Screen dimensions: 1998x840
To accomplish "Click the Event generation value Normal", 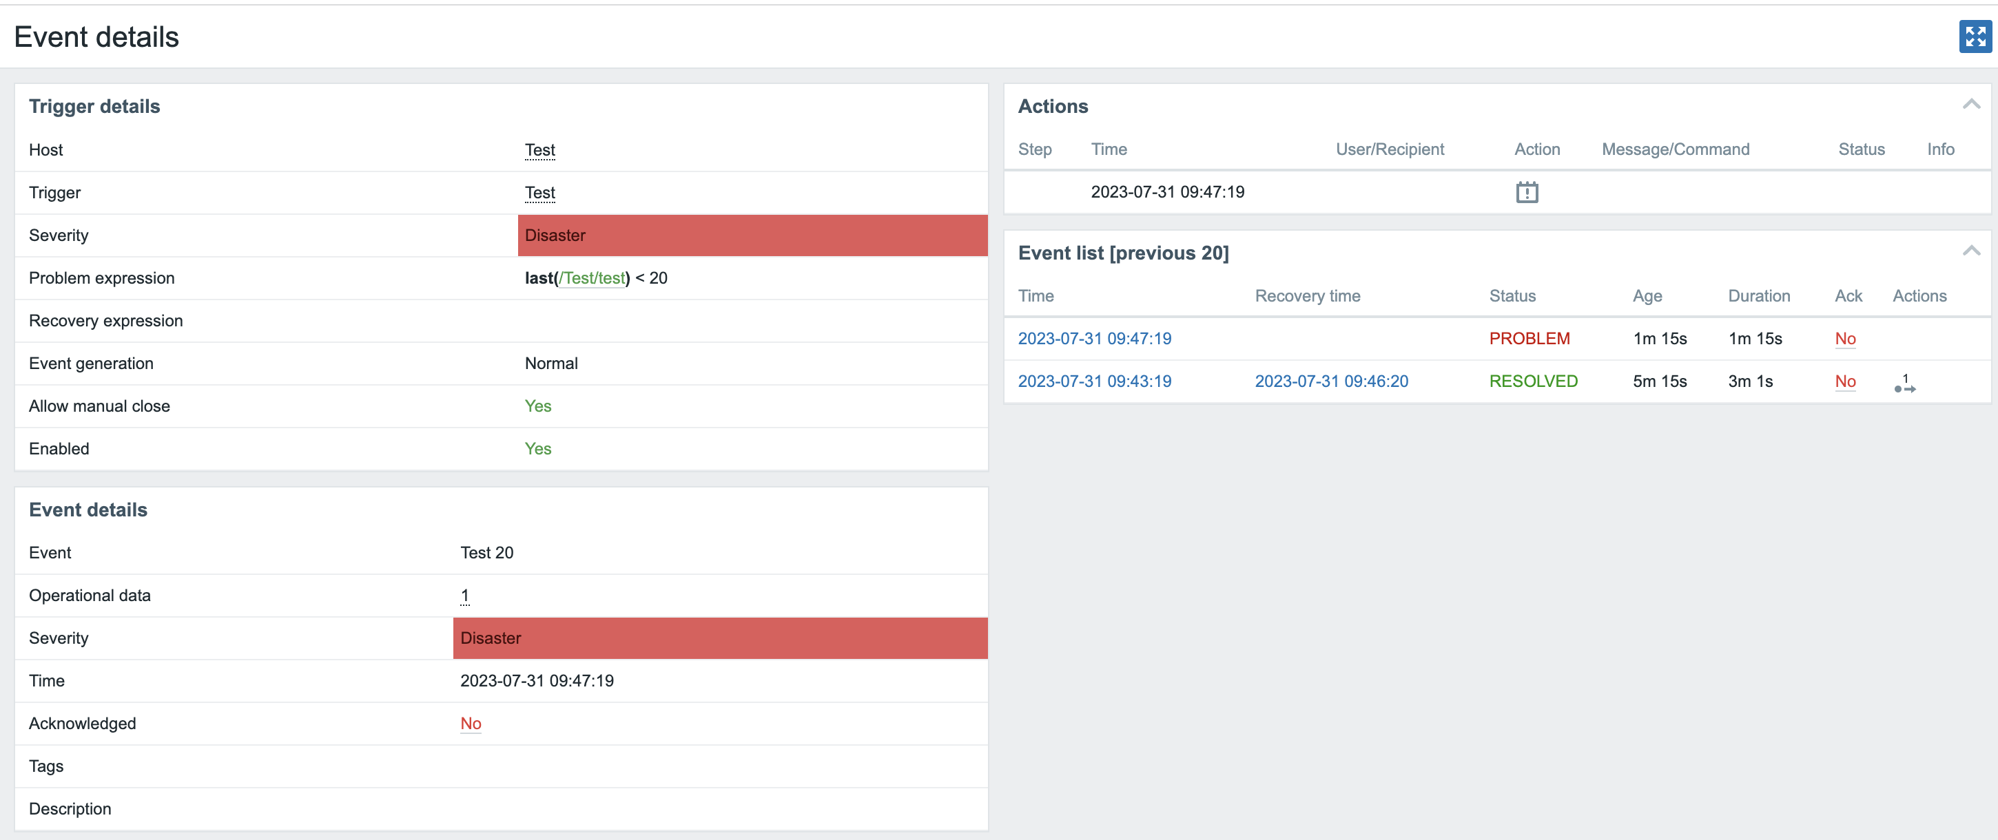I will 550,364.
